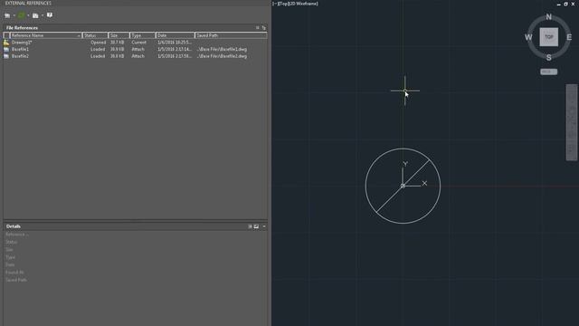Select the circle outline in drawing
This screenshot has width=579, height=326.
point(365,186)
